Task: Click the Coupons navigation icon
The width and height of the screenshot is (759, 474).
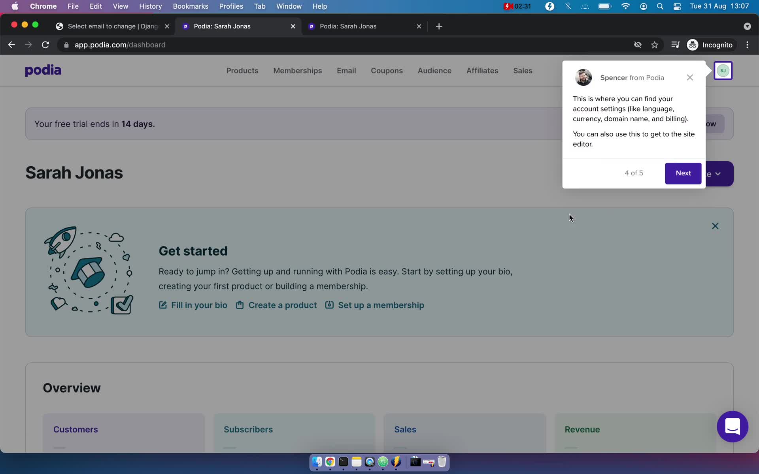Action: (x=386, y=70)
